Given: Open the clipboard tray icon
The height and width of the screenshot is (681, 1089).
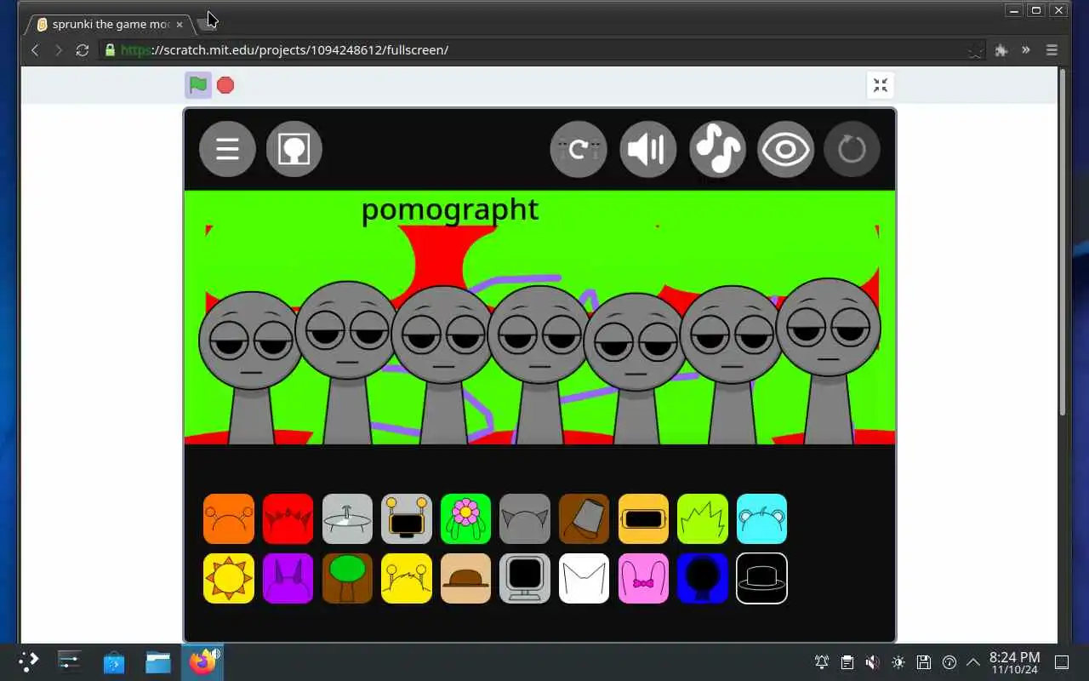Looking at the screenshot, I should (847, 662).
